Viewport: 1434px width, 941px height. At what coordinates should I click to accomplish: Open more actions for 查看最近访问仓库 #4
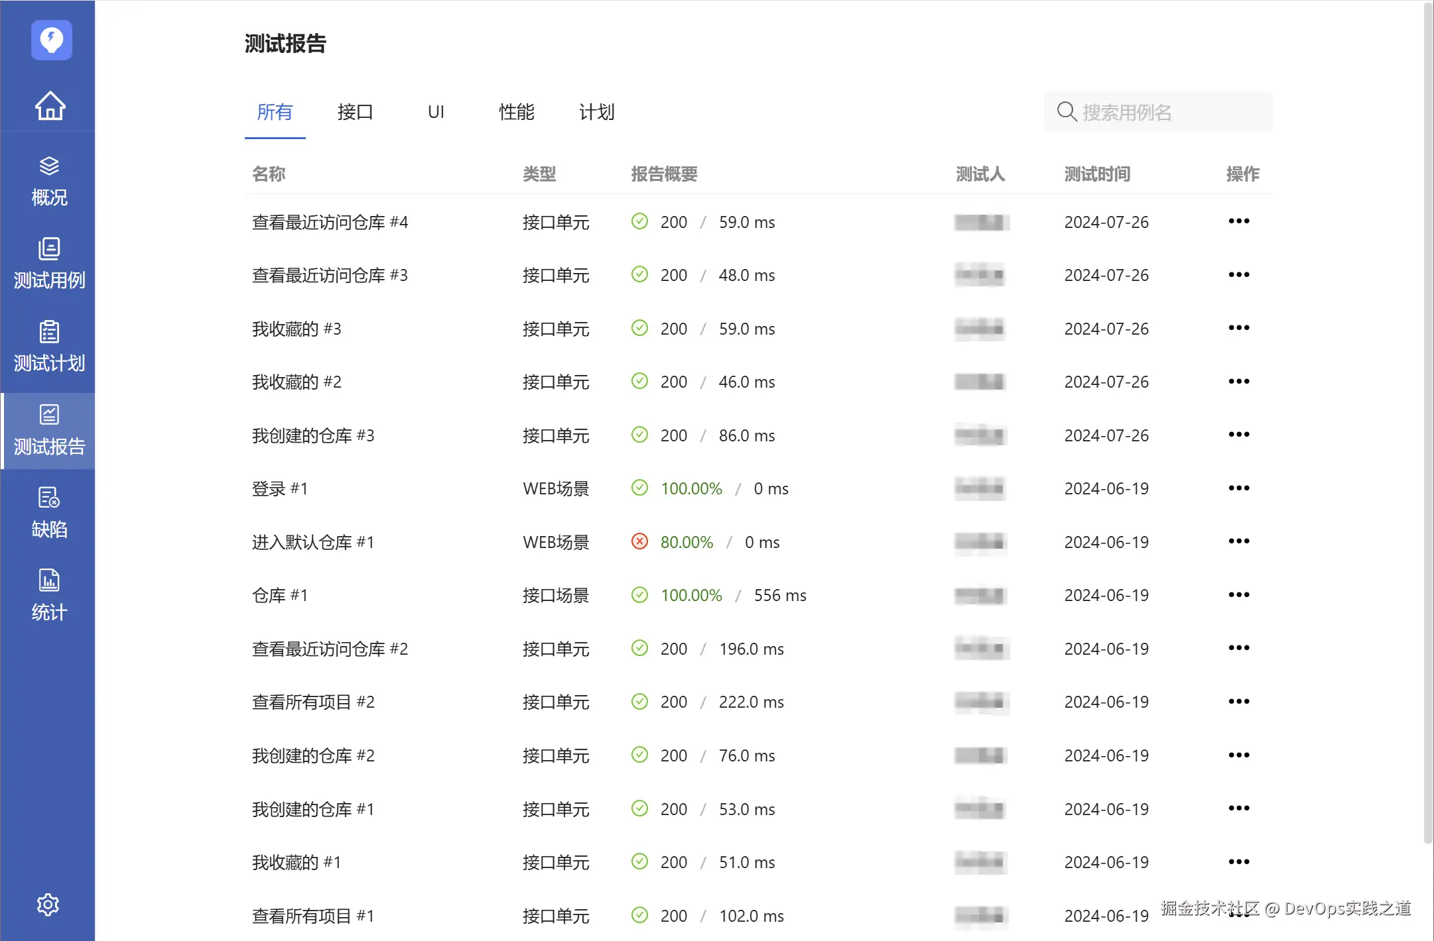(1238, 221)
